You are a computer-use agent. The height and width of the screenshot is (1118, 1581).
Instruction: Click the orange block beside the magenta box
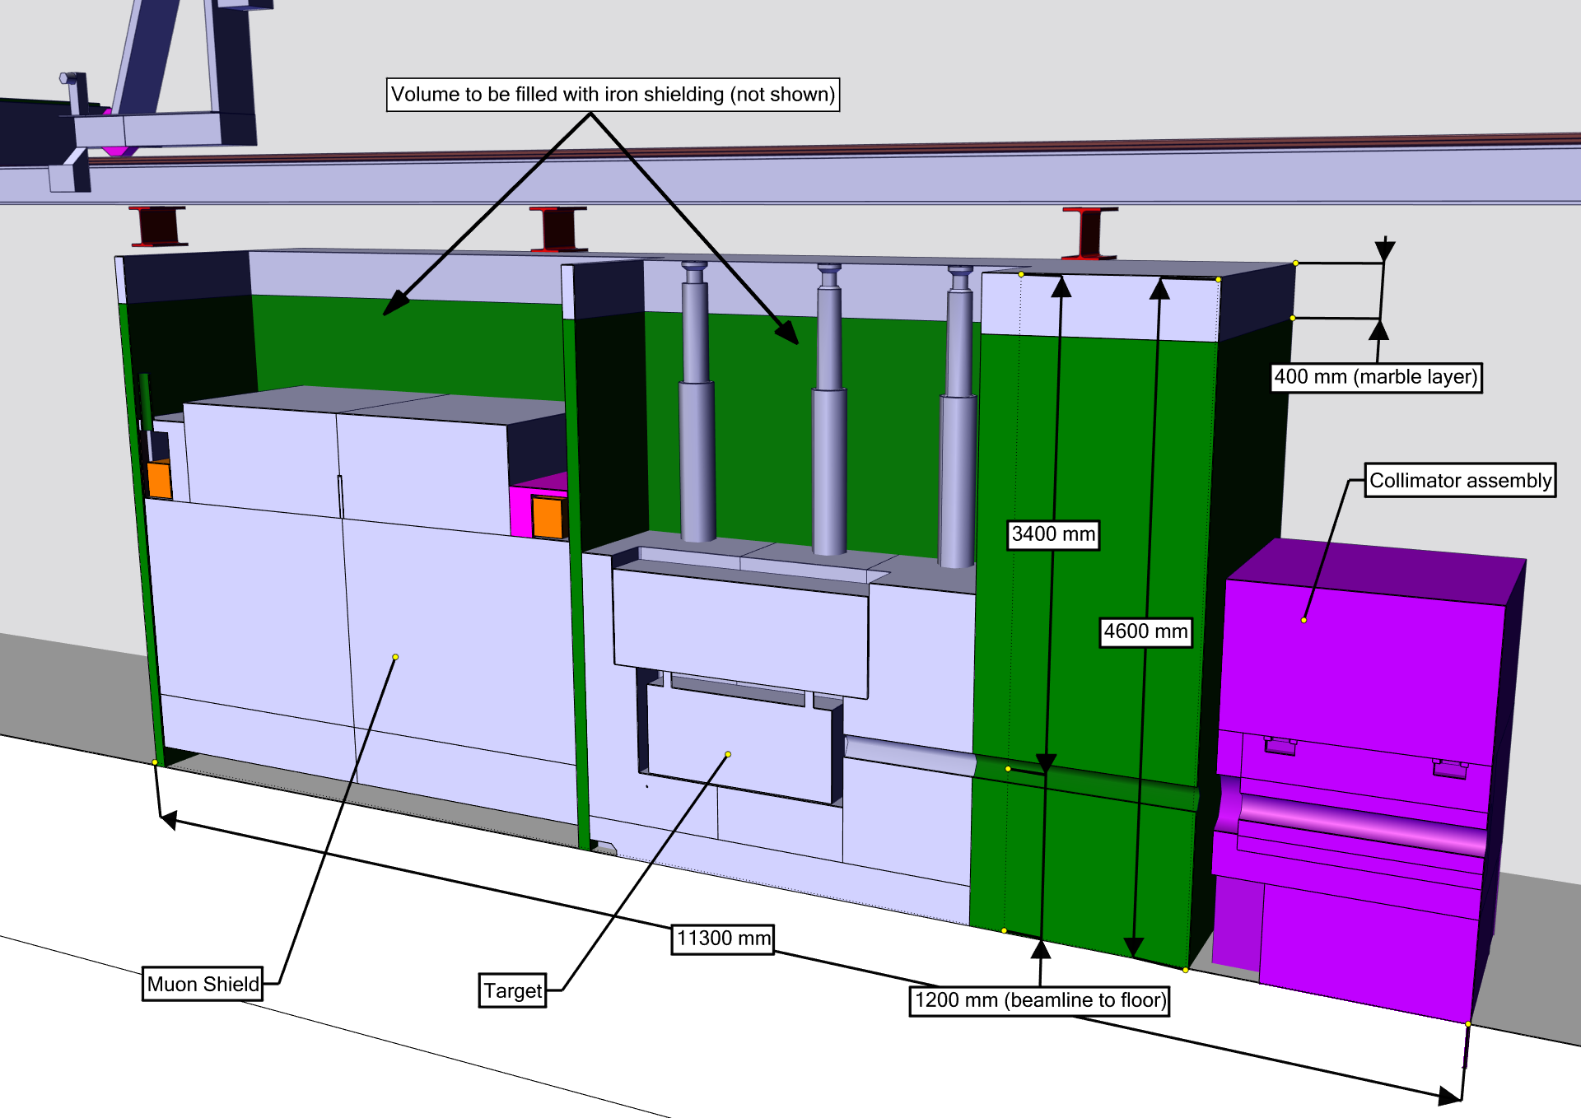(547, 517)
